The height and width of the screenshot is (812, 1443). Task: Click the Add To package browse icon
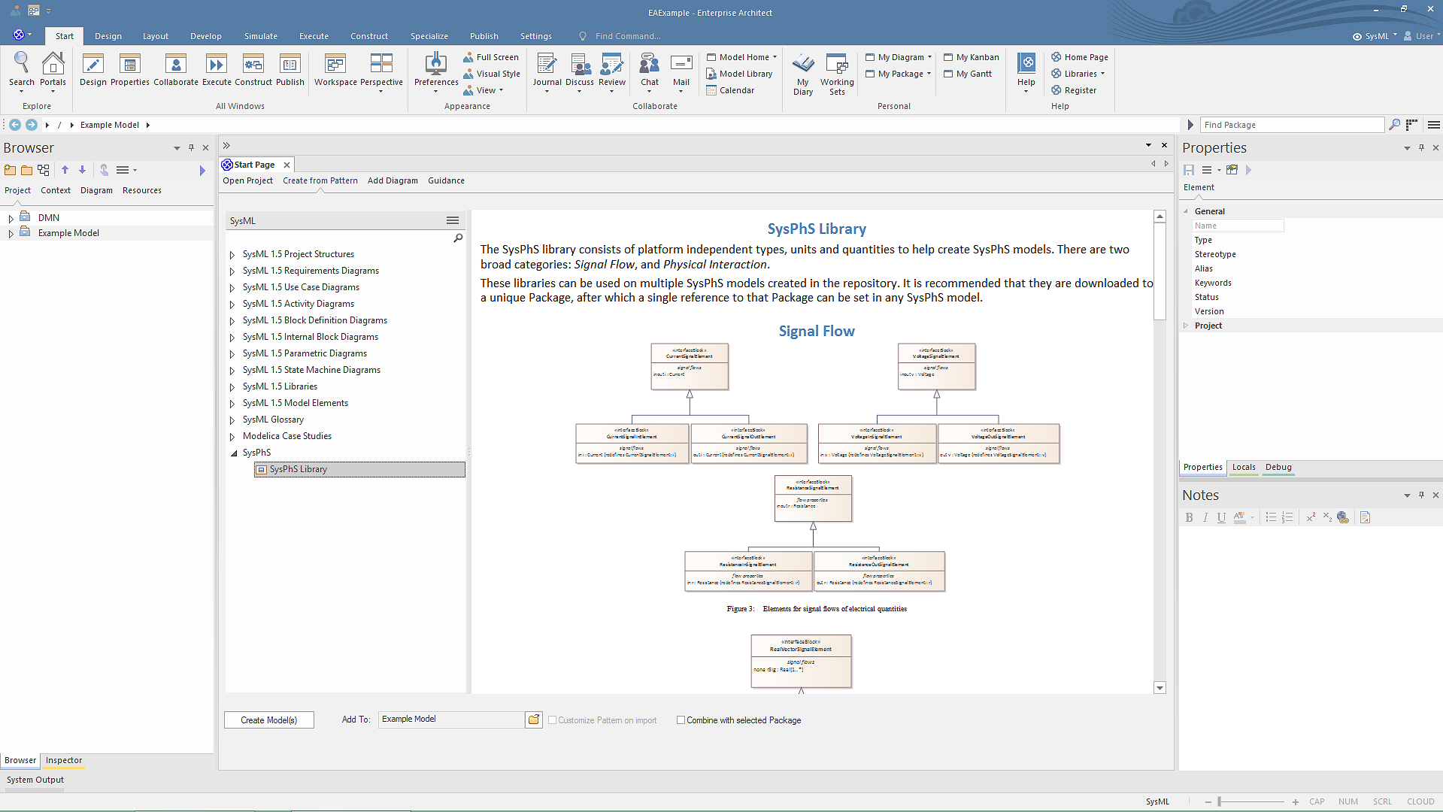(x=534, y=720)
